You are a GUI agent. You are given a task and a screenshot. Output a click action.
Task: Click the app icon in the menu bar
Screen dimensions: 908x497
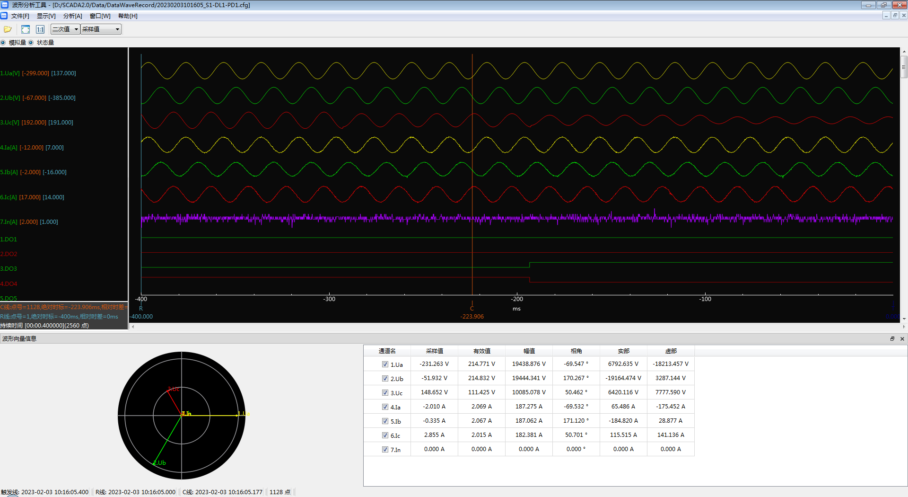(x=4, y=16)
